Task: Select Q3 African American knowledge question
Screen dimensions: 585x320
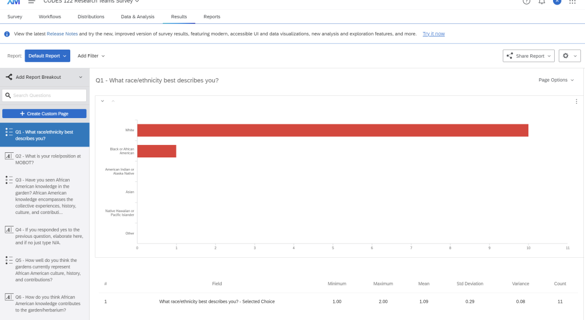Action: point(45,196)
